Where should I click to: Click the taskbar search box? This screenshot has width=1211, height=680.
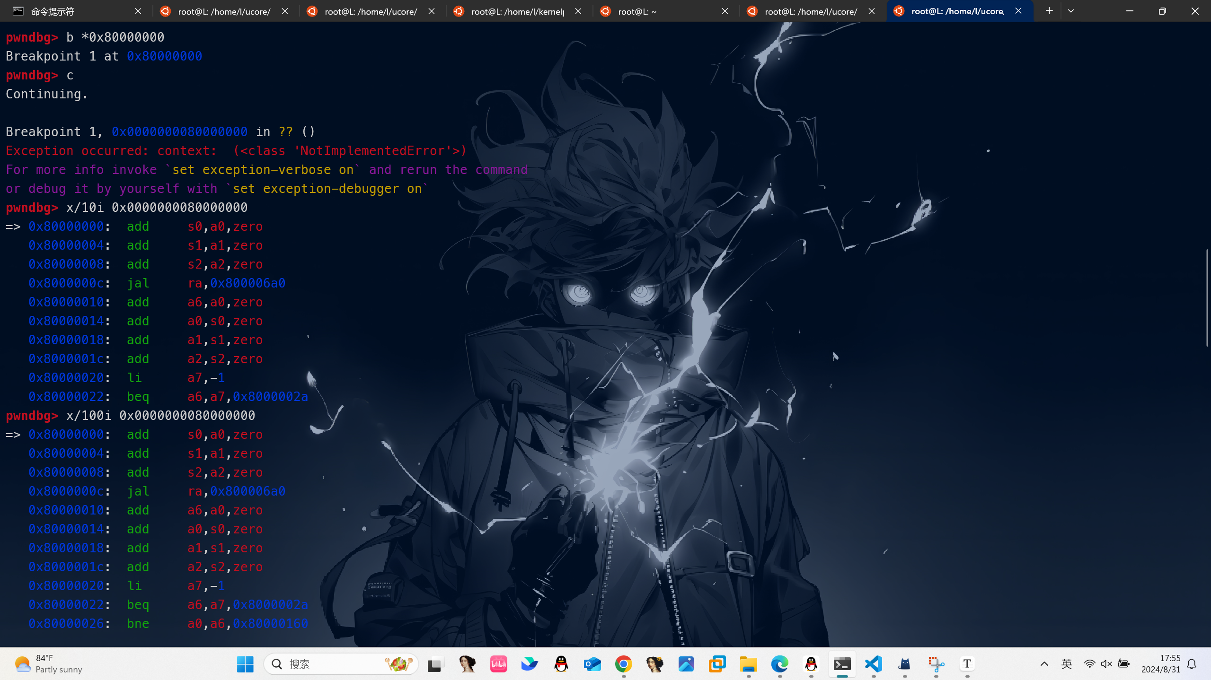(341, 664)
